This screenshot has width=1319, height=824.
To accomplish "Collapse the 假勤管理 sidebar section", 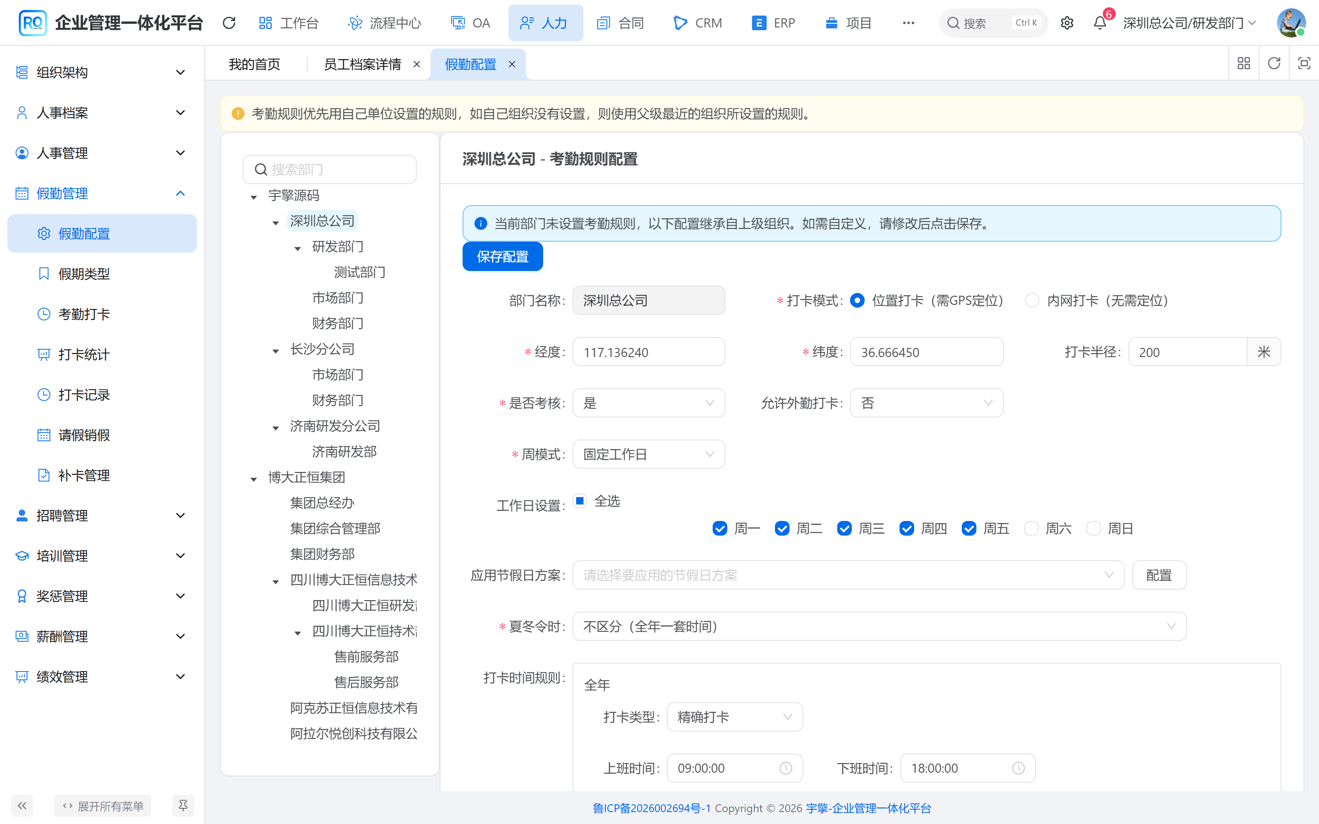I will (102, 193).
